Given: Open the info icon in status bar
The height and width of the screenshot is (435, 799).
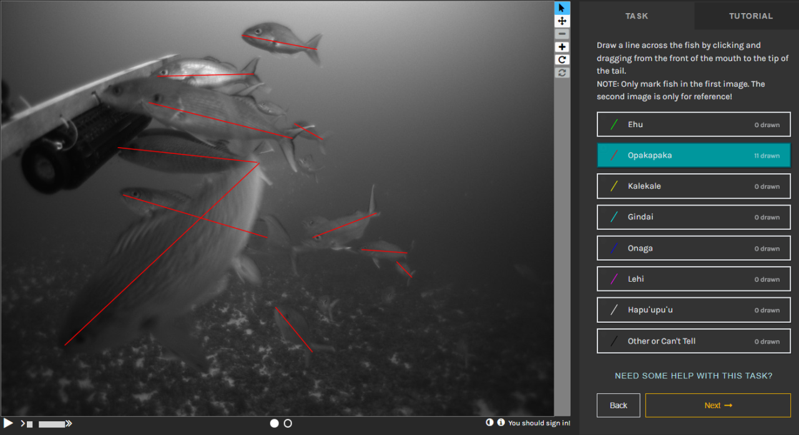Looking at the screenshot, I should click(501, 423).
